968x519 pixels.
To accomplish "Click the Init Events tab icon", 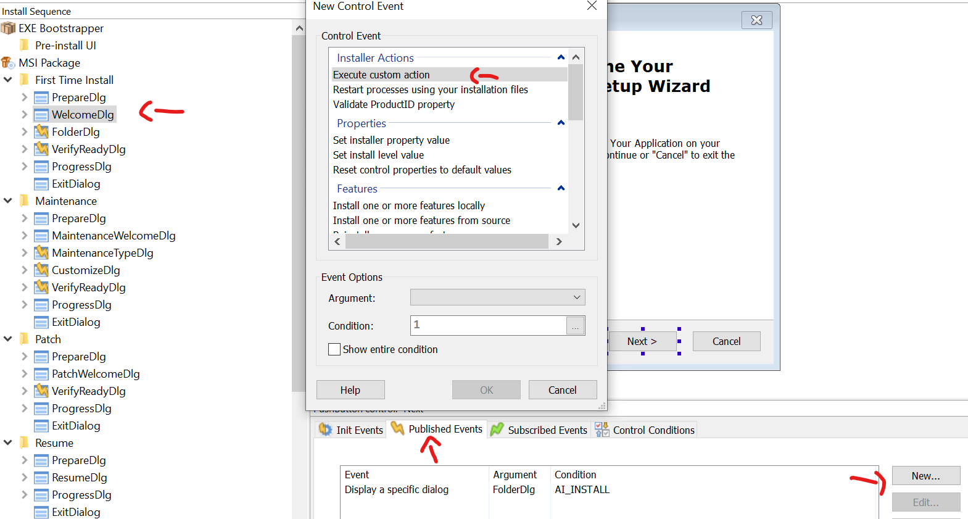I will pyautogui.click(x=325, y=430).
